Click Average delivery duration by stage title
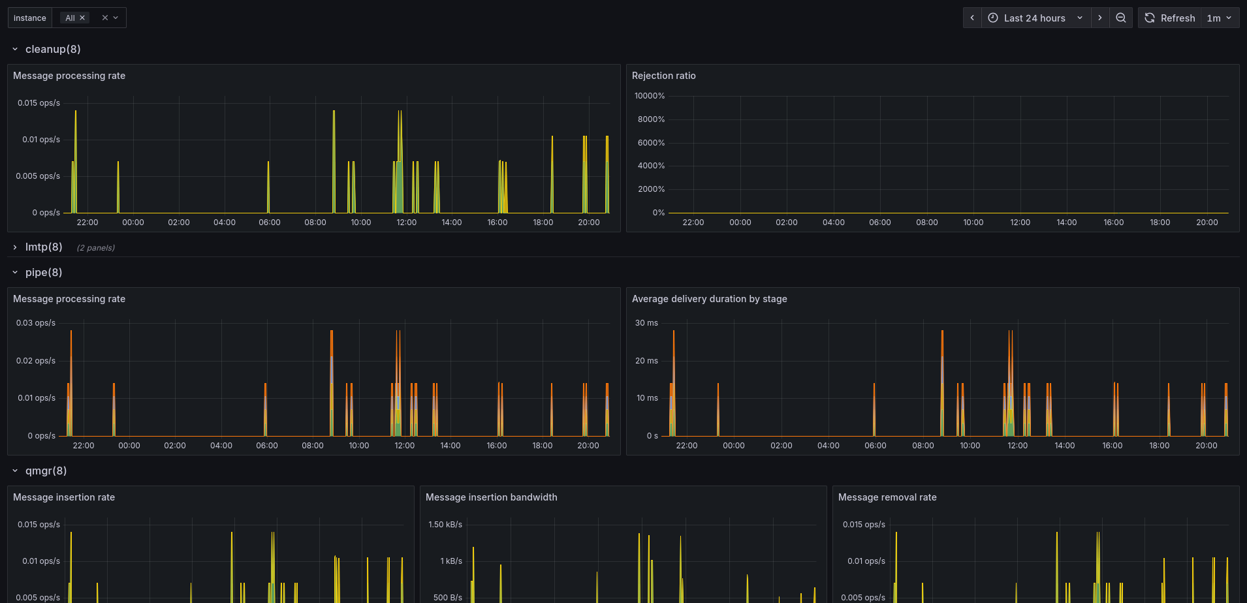The width and height of the screenshot is (1247, 603). (709, 299)
